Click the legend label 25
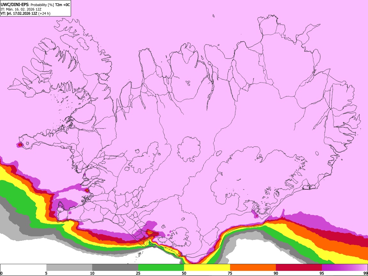This screenshot has height=276, width=368. pos(138,273)
